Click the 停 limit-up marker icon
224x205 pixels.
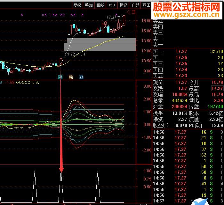60,77
